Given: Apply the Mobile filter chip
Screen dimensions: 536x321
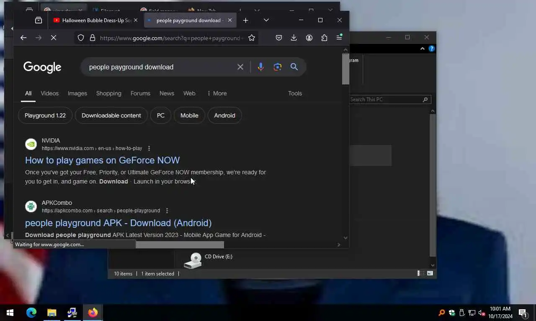Looking at the screenshot, I should 189,115.
